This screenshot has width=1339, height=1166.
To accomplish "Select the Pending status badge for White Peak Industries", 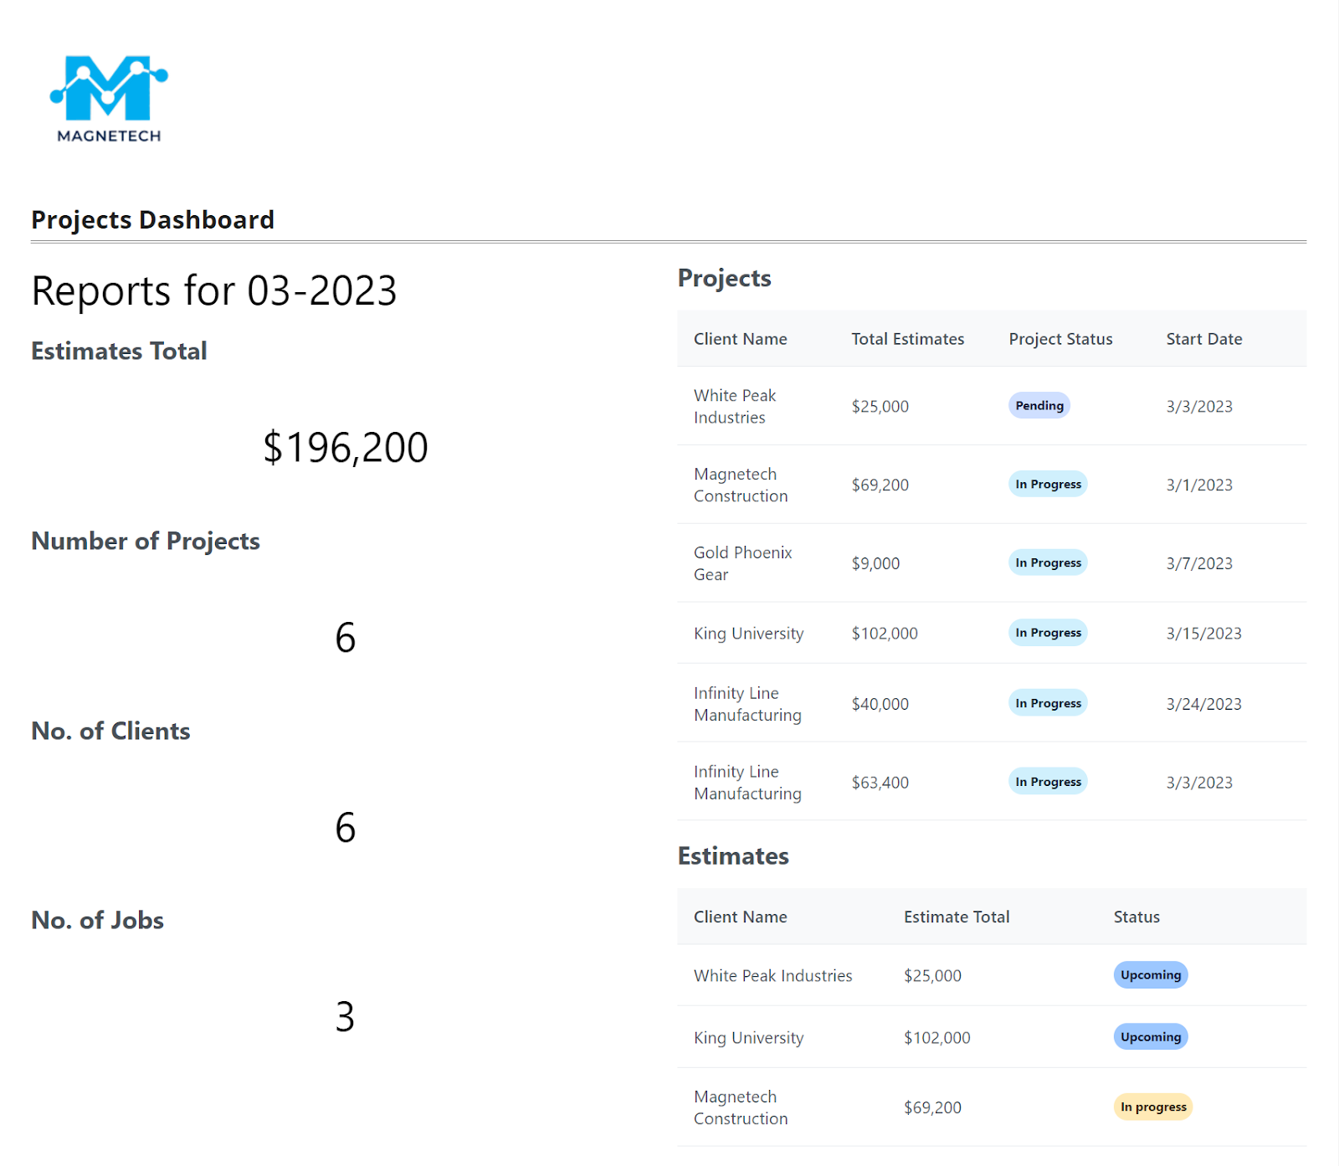I will pos(1039,405).
